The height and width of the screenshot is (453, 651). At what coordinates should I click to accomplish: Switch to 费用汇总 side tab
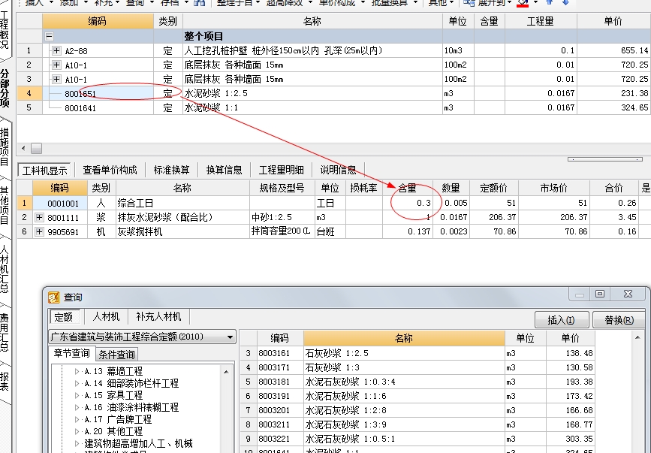pyautogui.click(x=5, y=332)
